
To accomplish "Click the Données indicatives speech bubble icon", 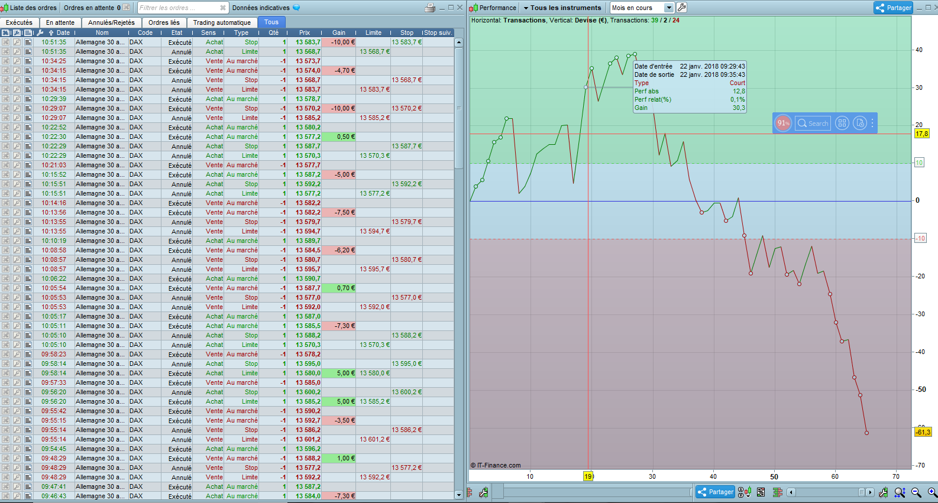I will coord(296,8).
